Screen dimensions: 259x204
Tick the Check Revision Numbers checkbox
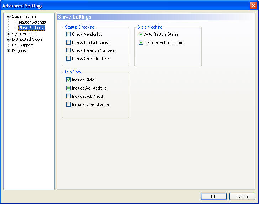pyautogui.click(x=69, y=50)
